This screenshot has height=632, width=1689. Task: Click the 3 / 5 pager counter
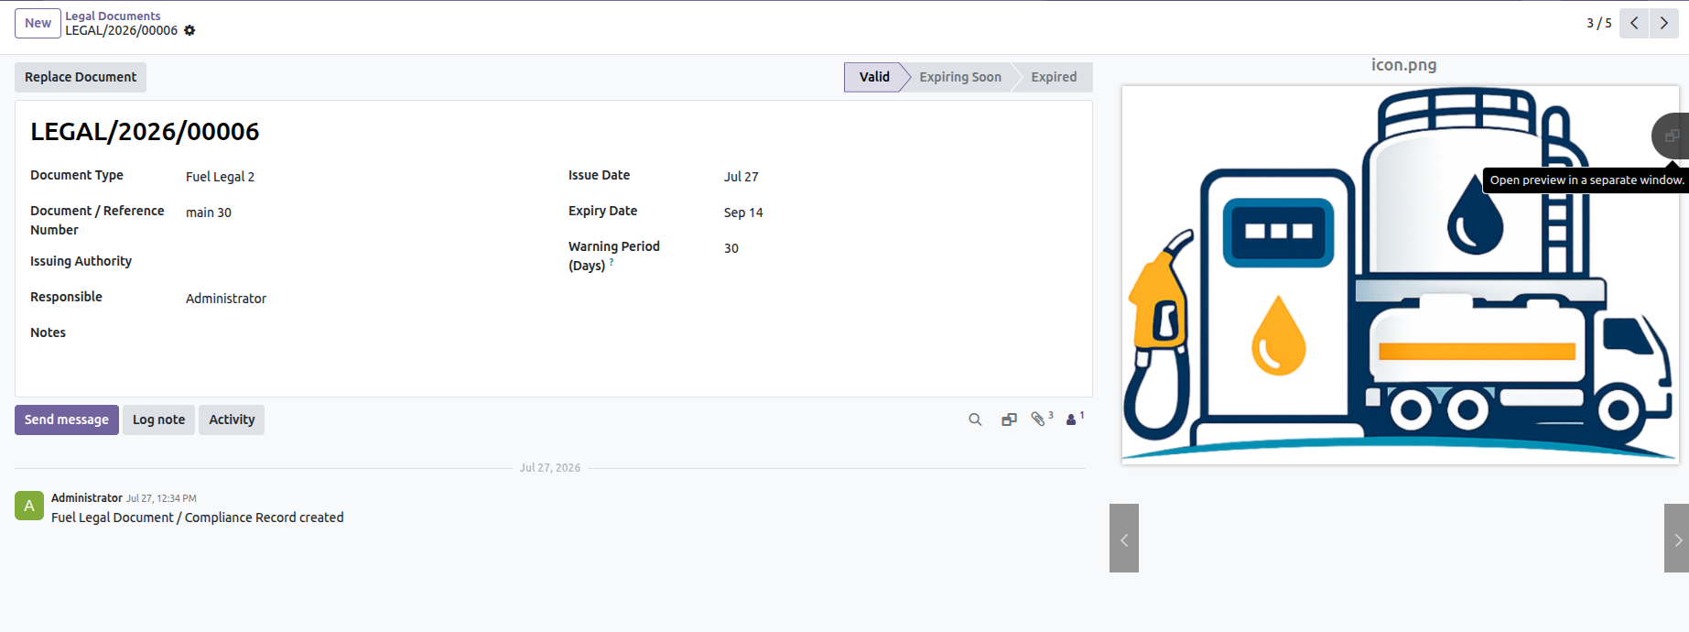point(1598,23)
